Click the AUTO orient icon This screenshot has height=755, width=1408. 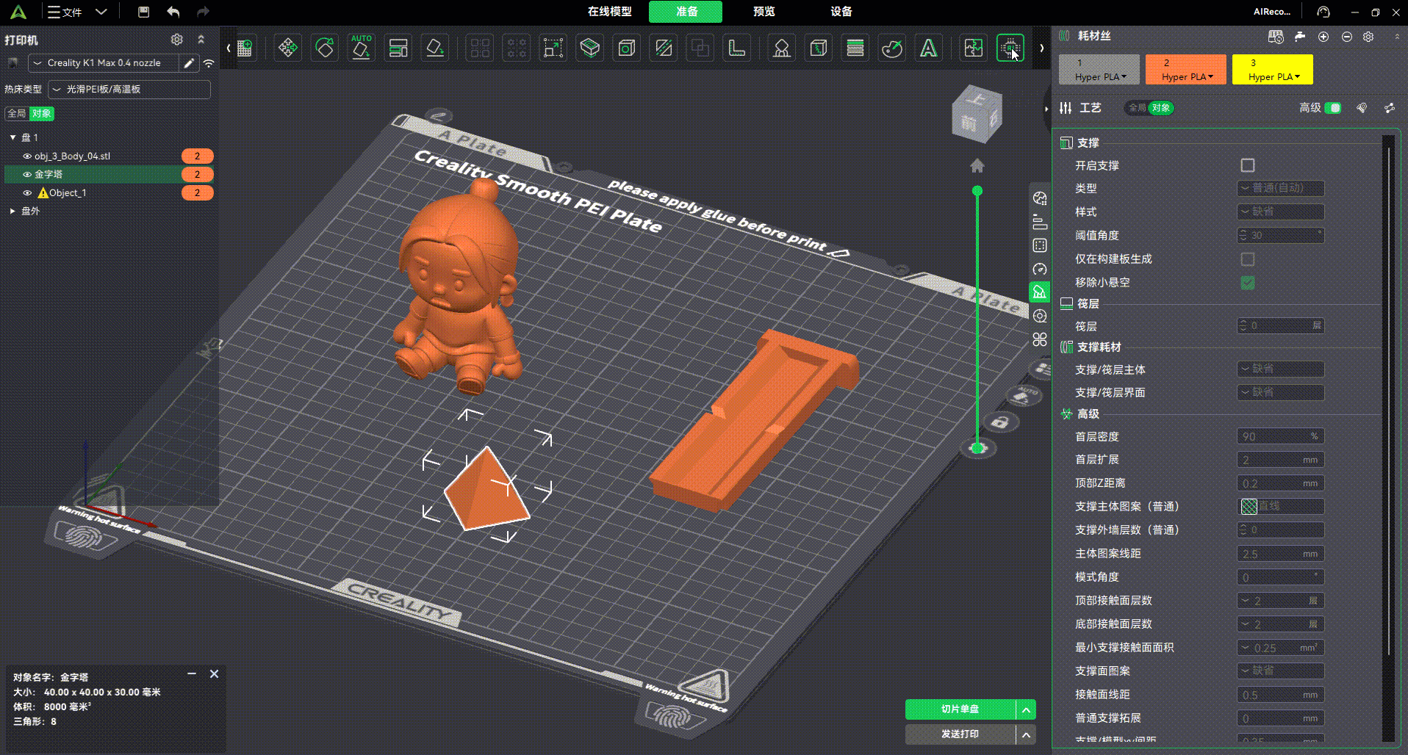click(x=361, y=48)
